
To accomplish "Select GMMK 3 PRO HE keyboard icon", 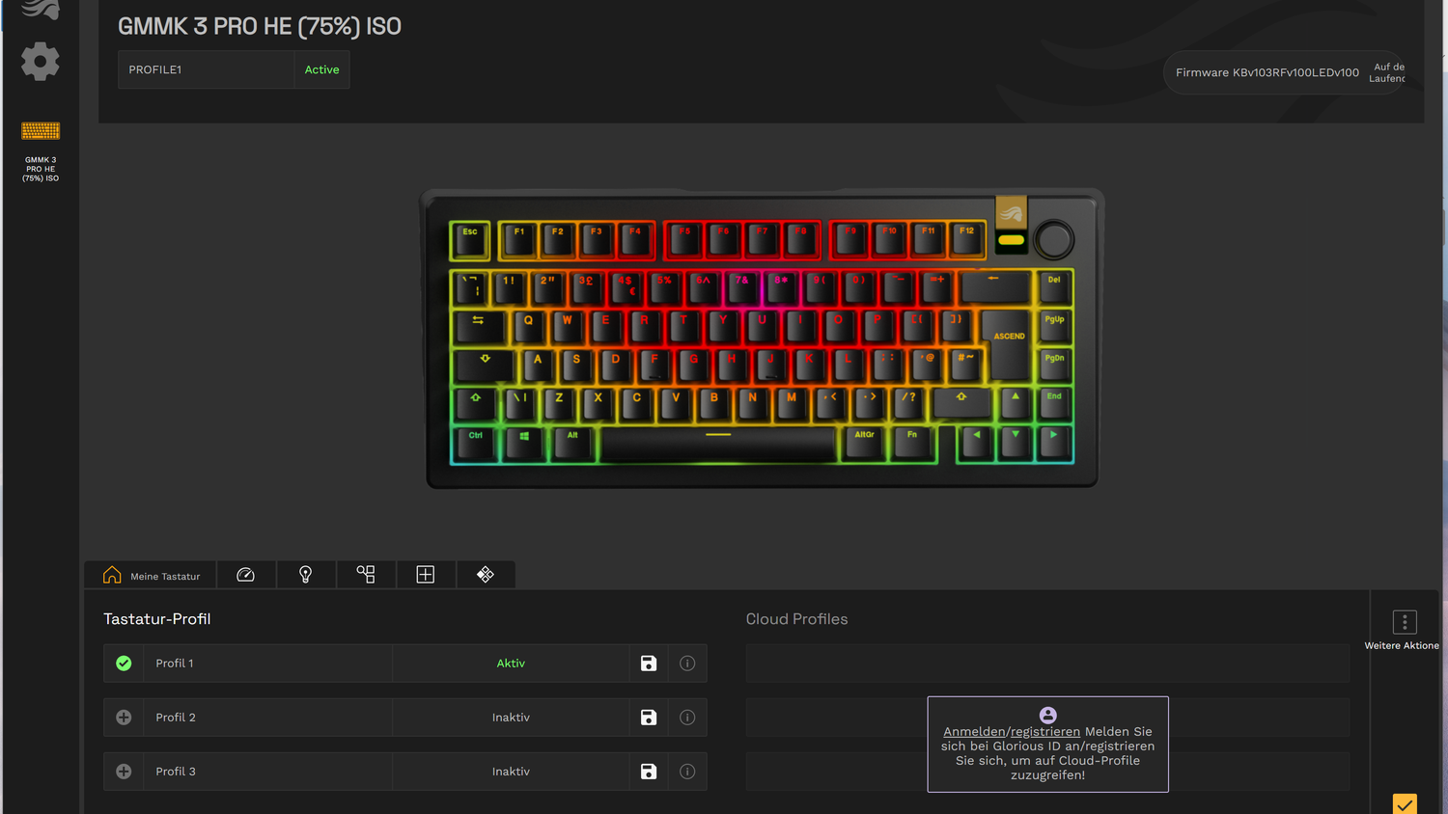I will (x=41, y=130).
